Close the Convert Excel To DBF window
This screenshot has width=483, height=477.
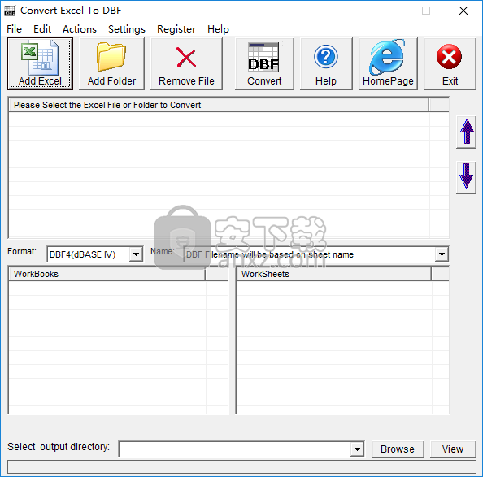click(463, 11)
